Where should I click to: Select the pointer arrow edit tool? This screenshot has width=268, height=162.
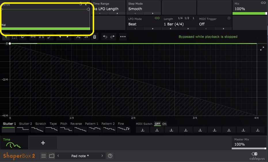click(6, 37)
